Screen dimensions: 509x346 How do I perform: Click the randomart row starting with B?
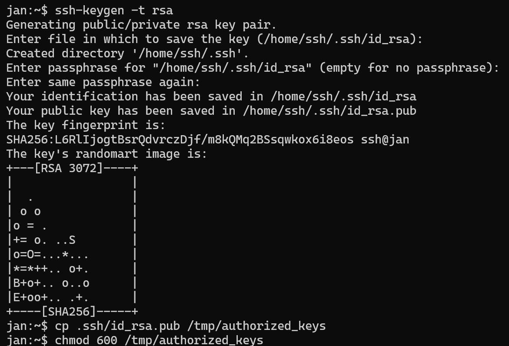point(51,283)
